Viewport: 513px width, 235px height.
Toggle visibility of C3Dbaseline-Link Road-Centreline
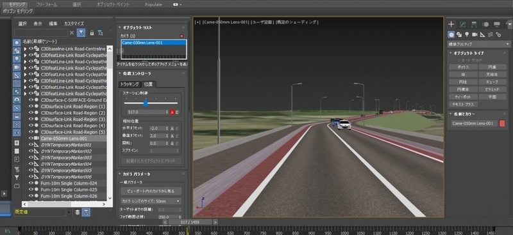pos(31,49)
